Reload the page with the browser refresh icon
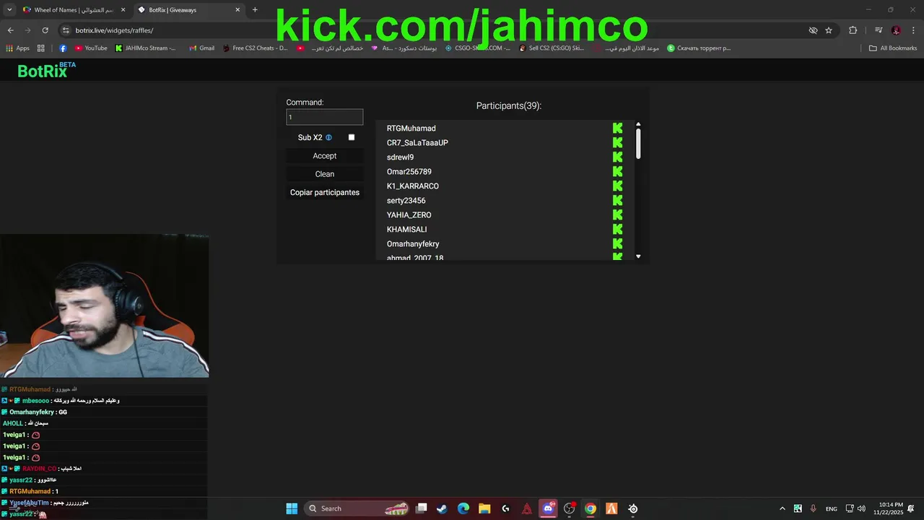 [45, 30]
